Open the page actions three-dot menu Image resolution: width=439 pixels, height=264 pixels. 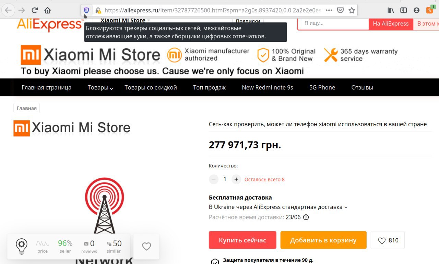[x=329, y=10]
